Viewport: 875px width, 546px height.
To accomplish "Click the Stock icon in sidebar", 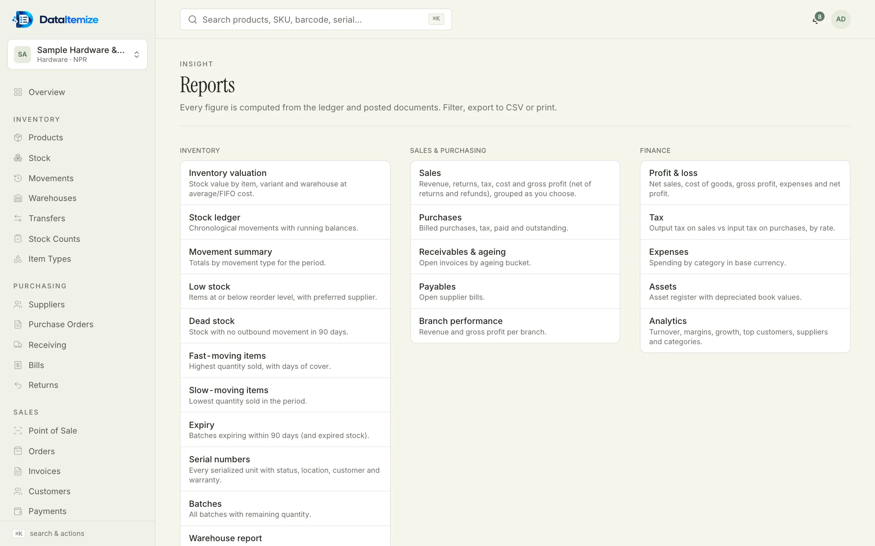I will pyautogui.click(x=18, y=158).
